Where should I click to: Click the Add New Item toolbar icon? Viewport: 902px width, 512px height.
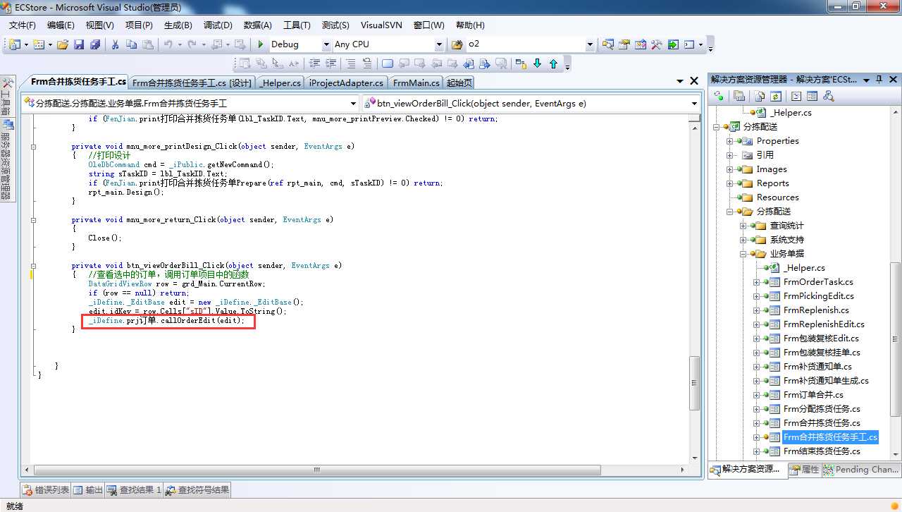pos(39,44)
